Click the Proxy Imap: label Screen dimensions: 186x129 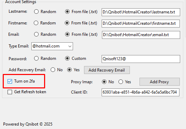pyautogui.click(x=82, y=82)
